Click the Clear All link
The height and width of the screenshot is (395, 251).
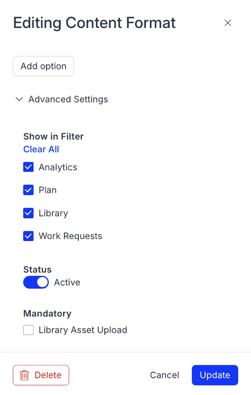[x=41, y=149]
